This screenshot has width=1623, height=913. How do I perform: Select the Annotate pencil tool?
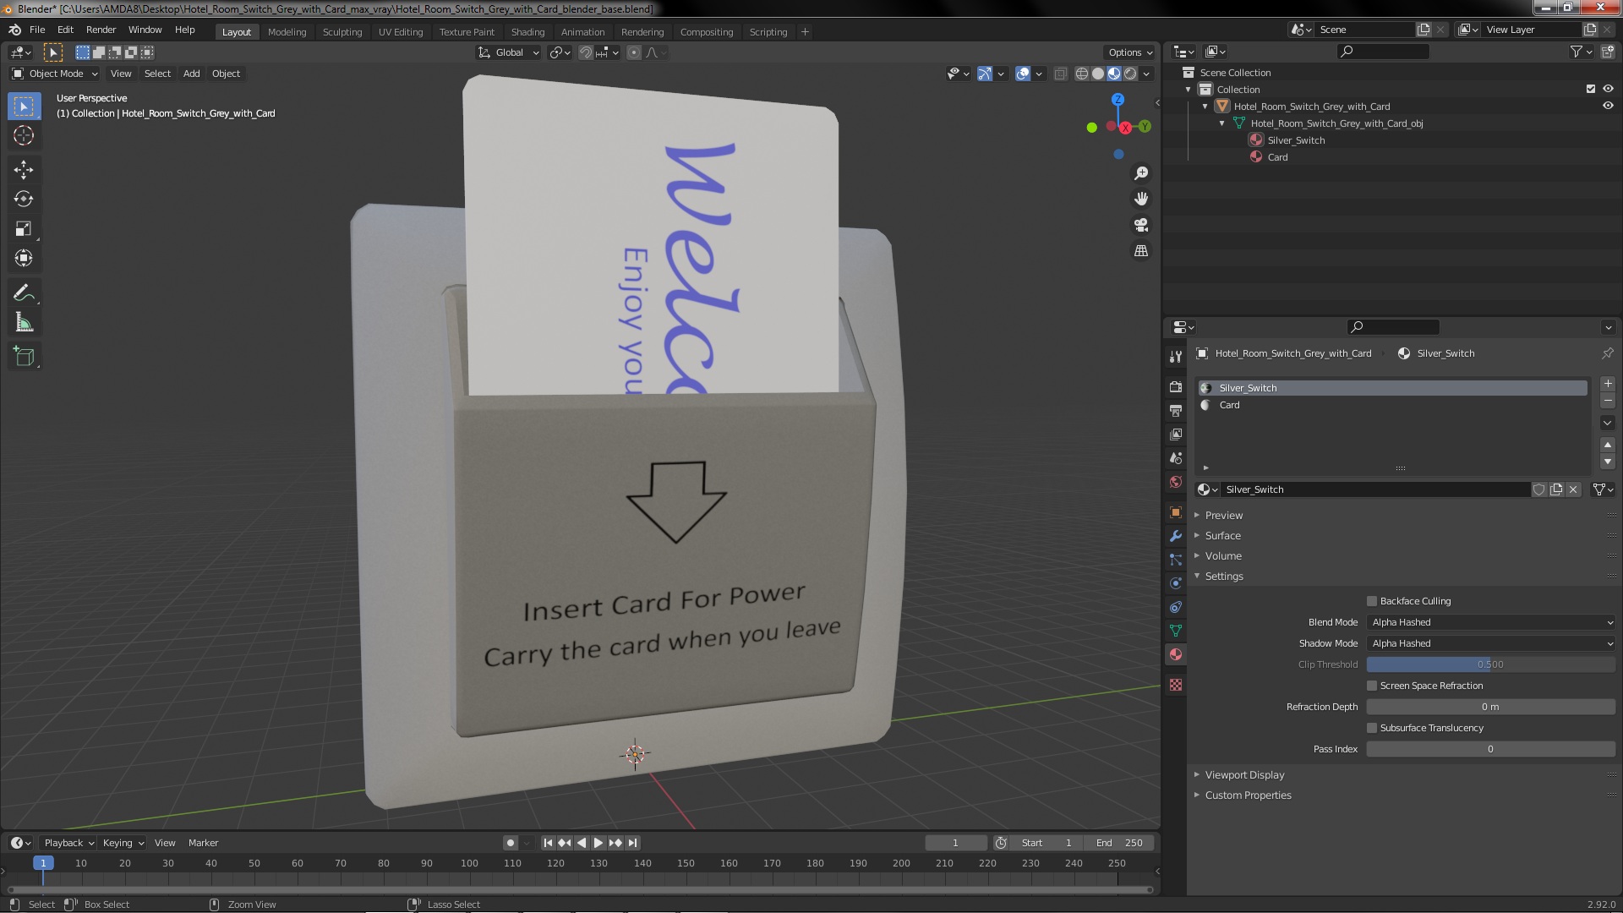coord(24,293)
